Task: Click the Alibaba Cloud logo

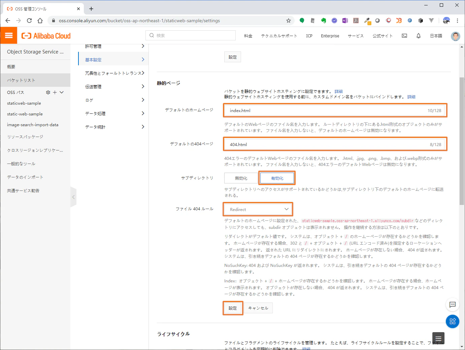Action: [x=46, y=36]
